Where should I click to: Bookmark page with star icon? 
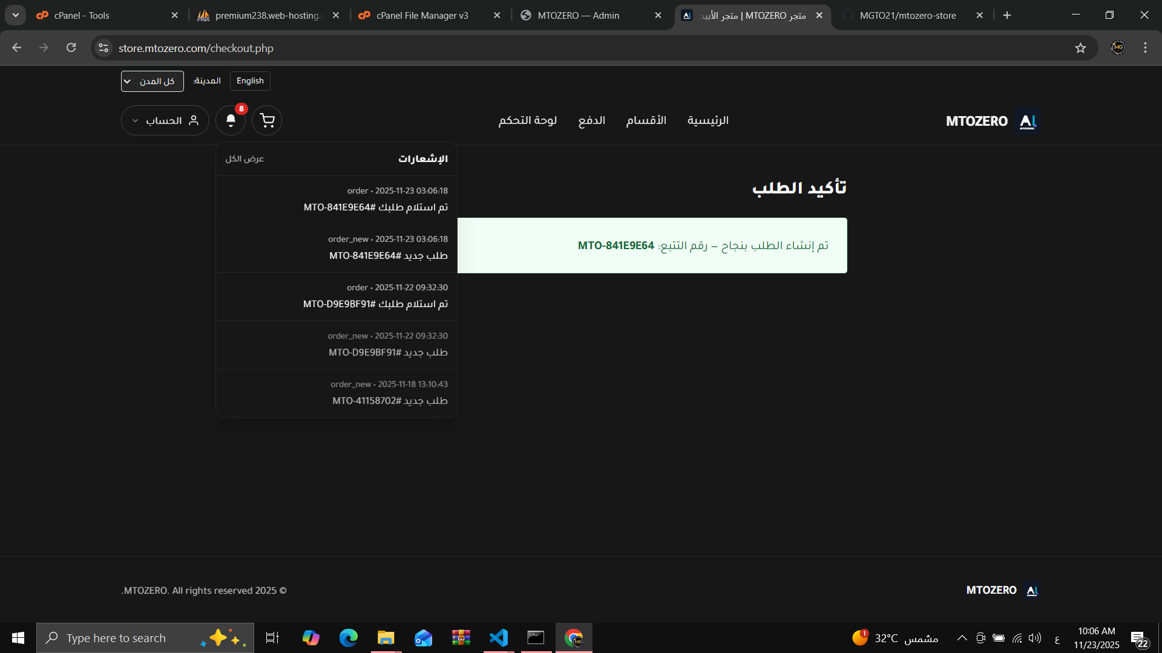coord(1080,48)
